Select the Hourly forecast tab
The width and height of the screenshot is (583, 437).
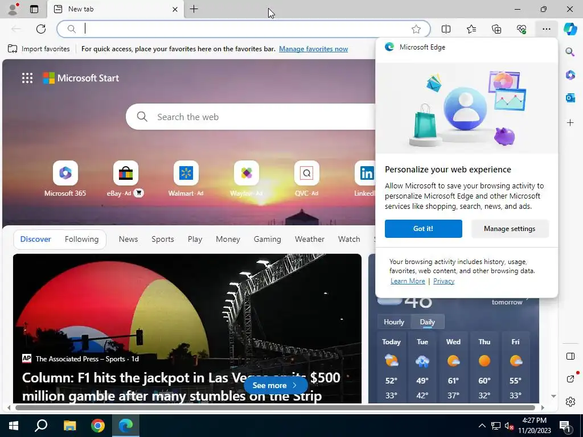[x=394, y=322]
